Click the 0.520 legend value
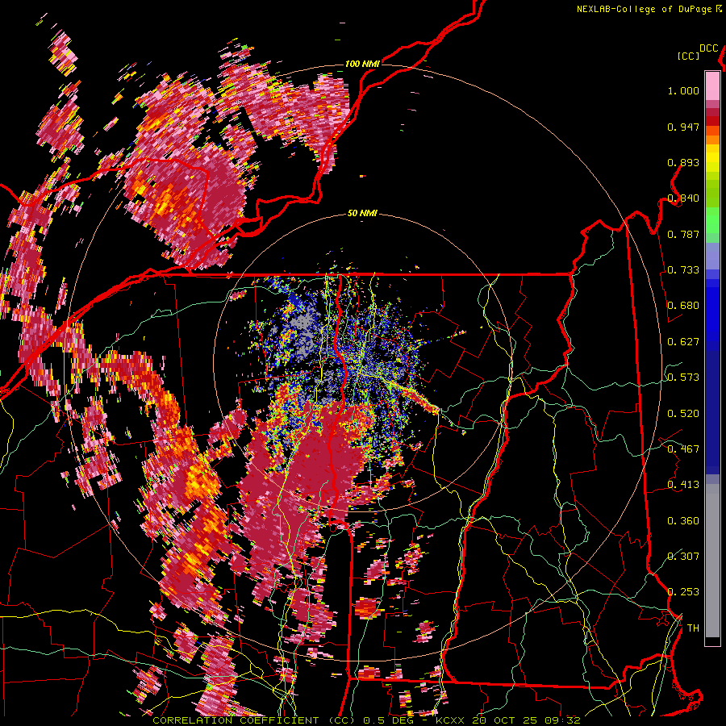 [683, 414]
